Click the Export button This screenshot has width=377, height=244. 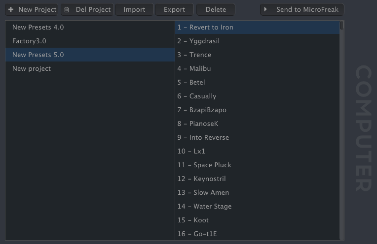click(x=174, y=9)
